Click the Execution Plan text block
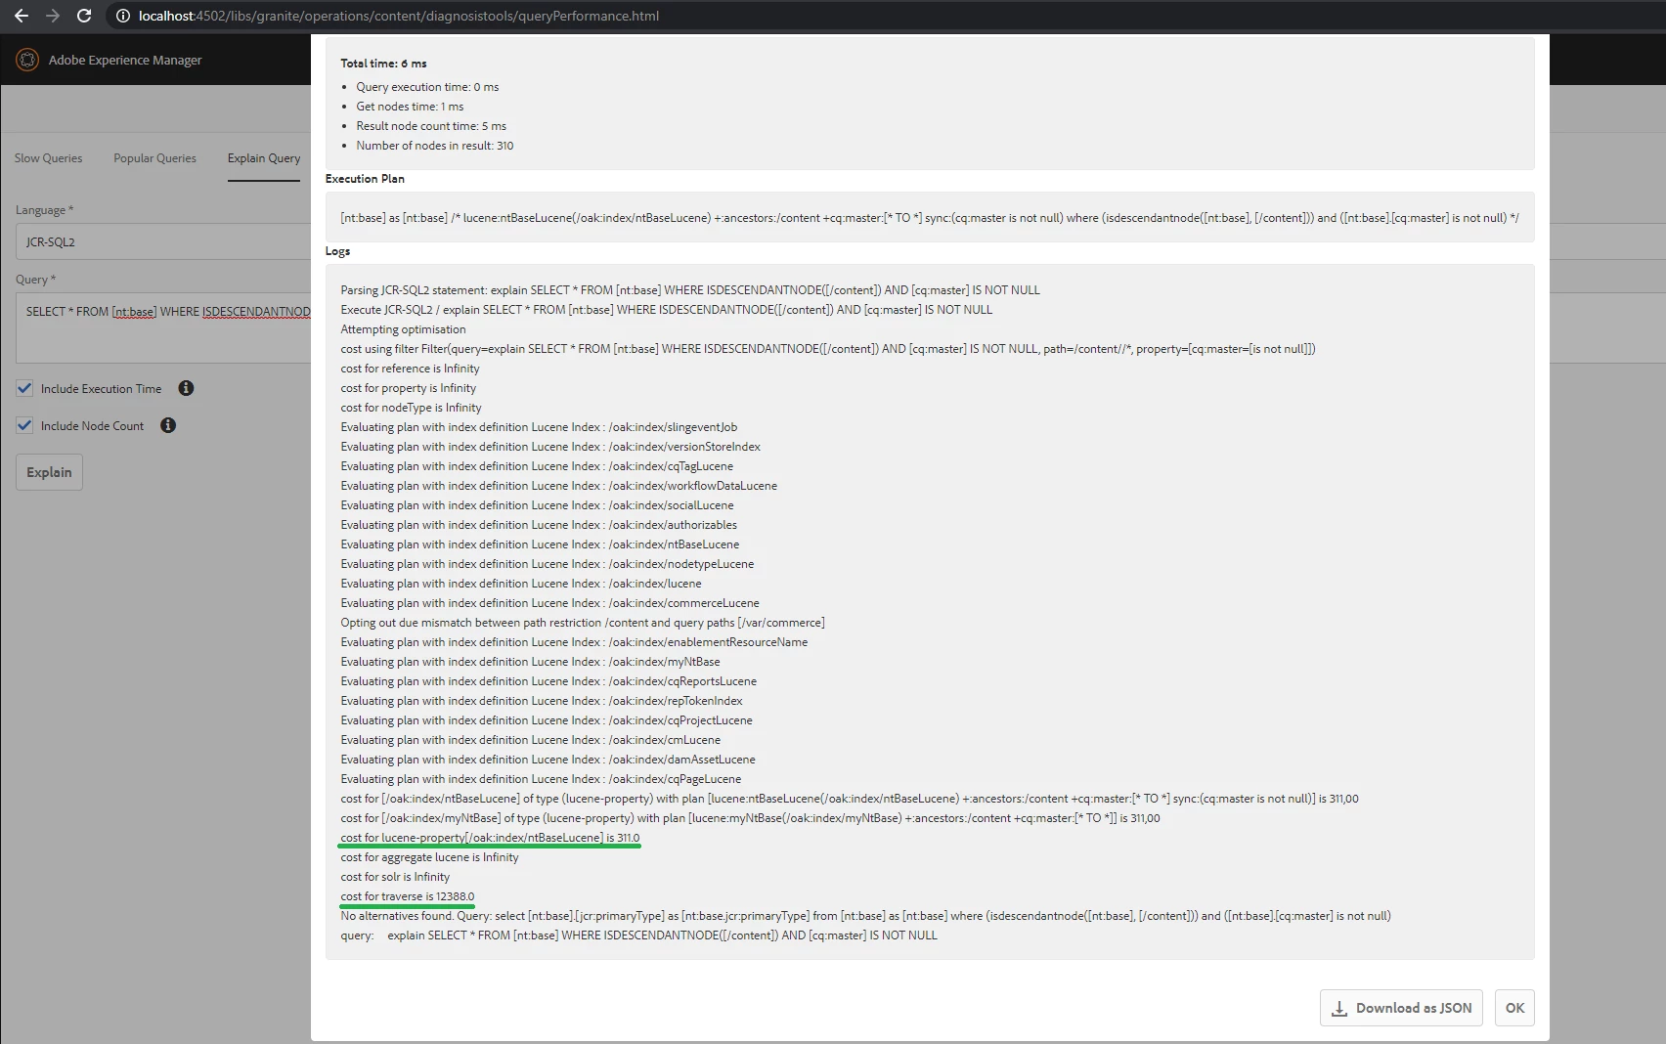 [930, 218]
